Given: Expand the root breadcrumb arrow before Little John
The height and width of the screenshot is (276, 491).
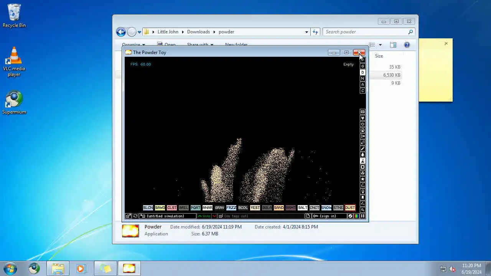Looking at the screenshot, I should coord(153,32).
